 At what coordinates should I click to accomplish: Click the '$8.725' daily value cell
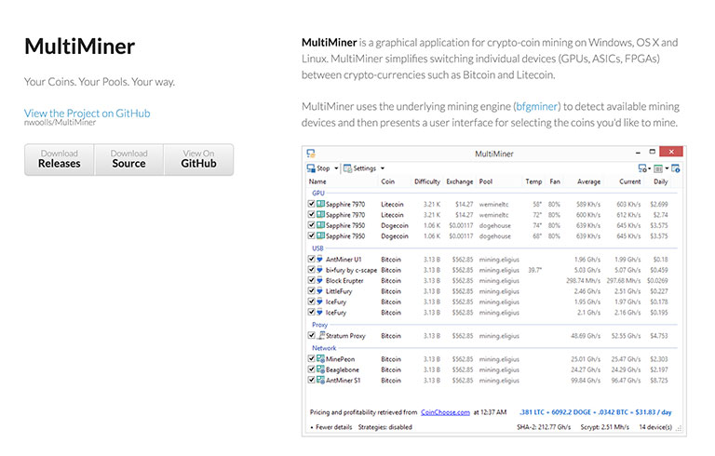point(659,380)
